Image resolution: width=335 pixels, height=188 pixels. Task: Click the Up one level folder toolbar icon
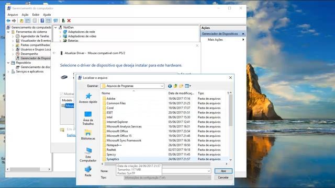[x=21, y=21]
